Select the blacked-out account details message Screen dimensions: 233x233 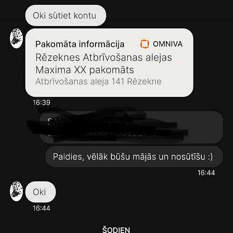[x=131, y=127]
